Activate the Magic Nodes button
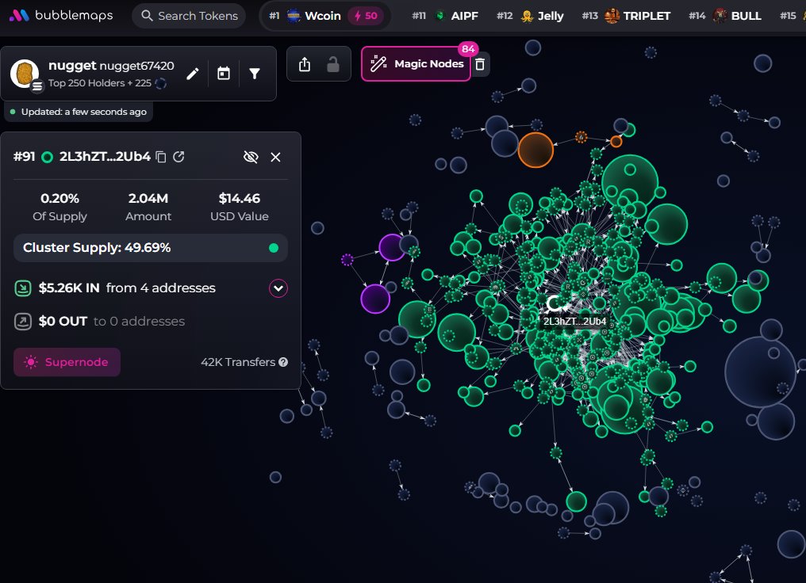This screenshot has width=806, height=583. tap(416, 64)
